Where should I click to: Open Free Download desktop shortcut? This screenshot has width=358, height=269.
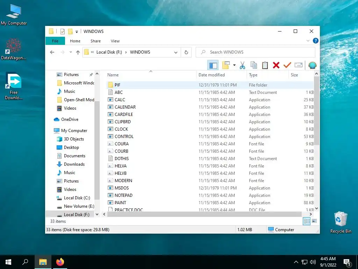(14, 86)
